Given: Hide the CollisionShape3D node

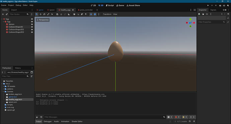Looking at the screenshot, I should pos(32,27).
